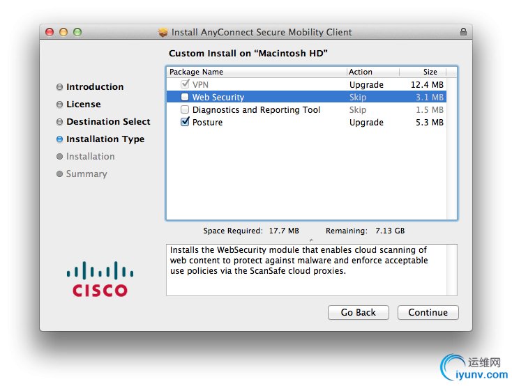This screenshot has height=386, width=512.
Task: Click the Remaining 7.13 GB text
Action: pos(365,231)
